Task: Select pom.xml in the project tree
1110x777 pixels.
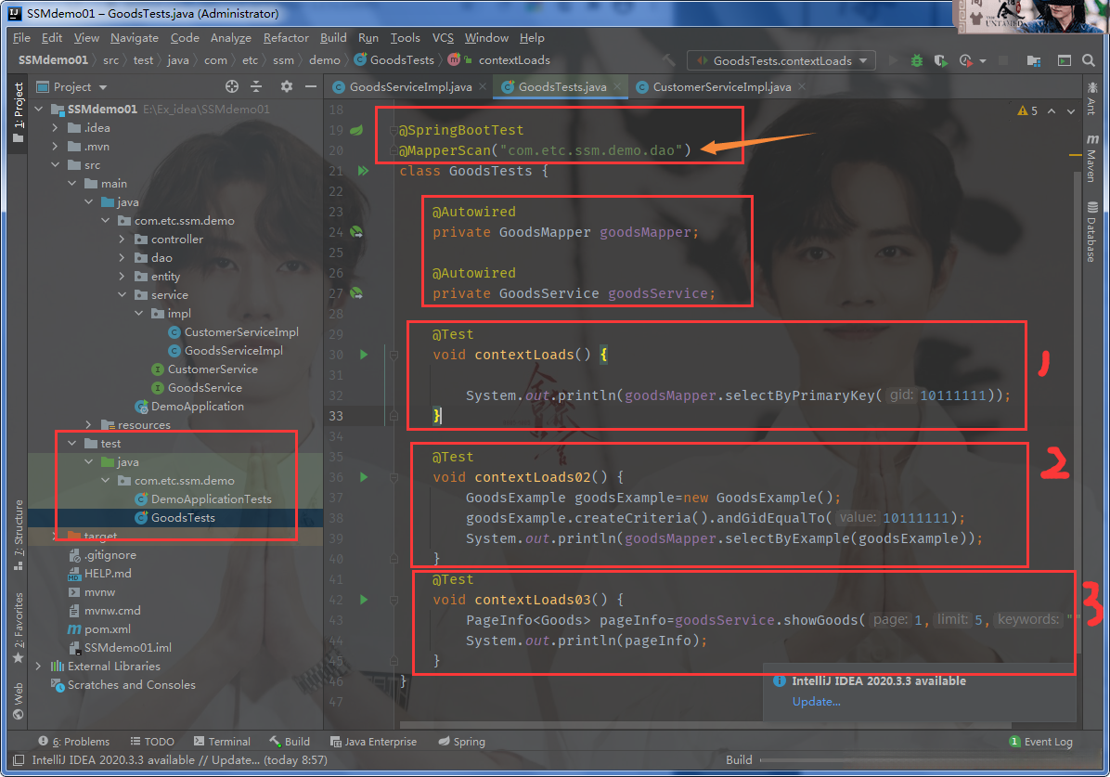Action: pos(107,629)
